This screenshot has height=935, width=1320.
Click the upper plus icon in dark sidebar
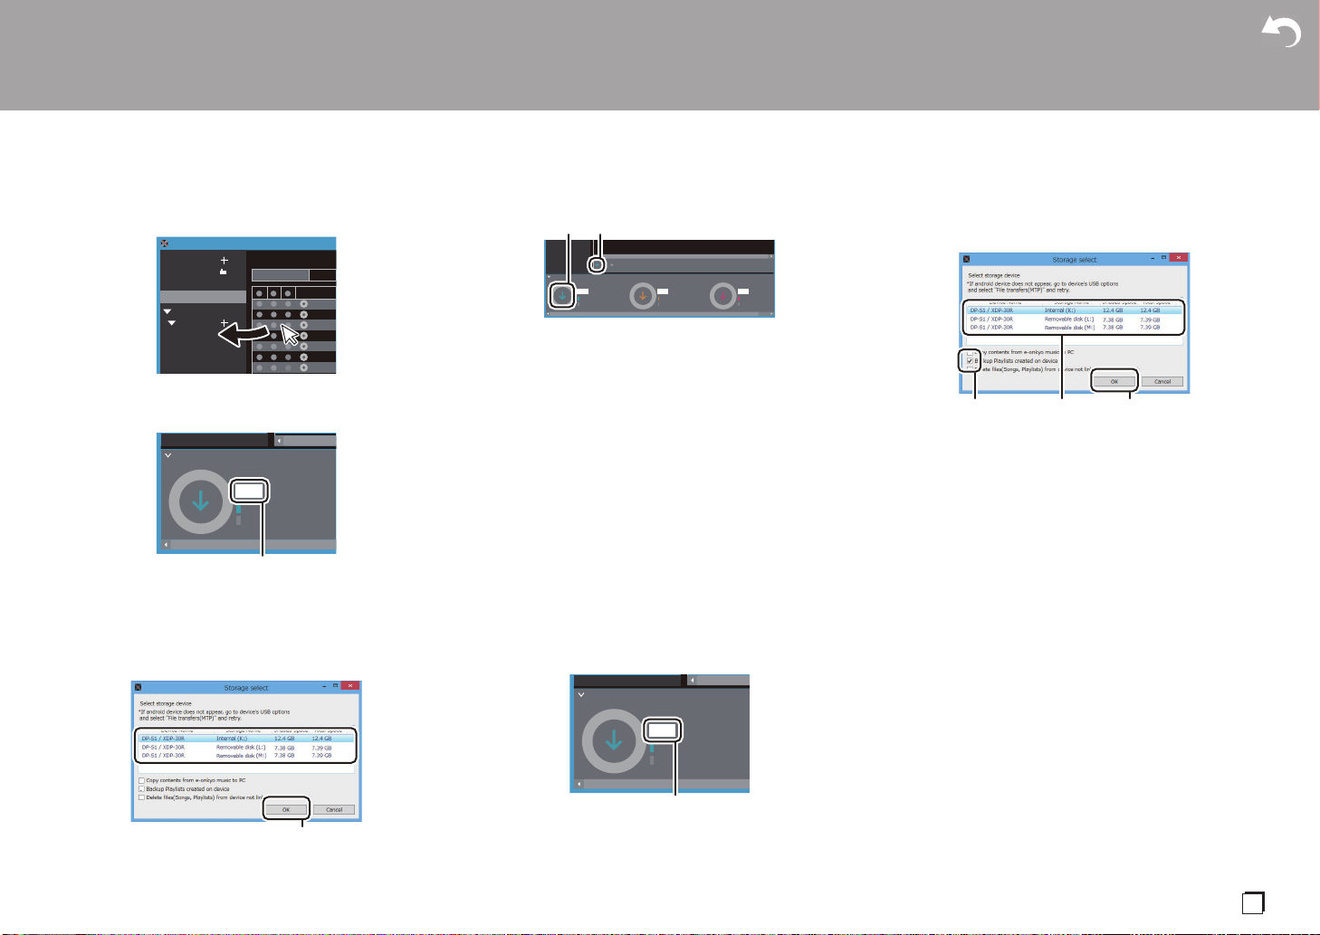click(224, 261)
